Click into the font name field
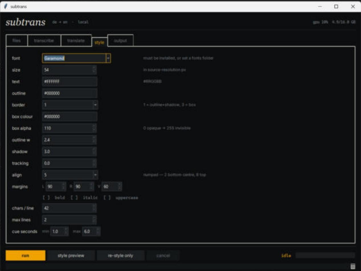The width and height of the screenshot is (361, 271). [x=74, y=58]
